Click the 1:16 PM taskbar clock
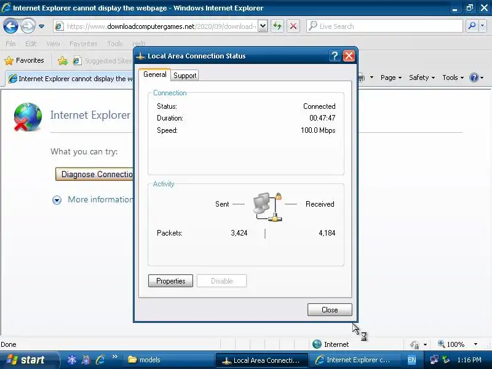492x369 pixels. 469,360
